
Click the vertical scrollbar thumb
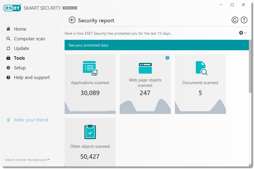point(250,66)
